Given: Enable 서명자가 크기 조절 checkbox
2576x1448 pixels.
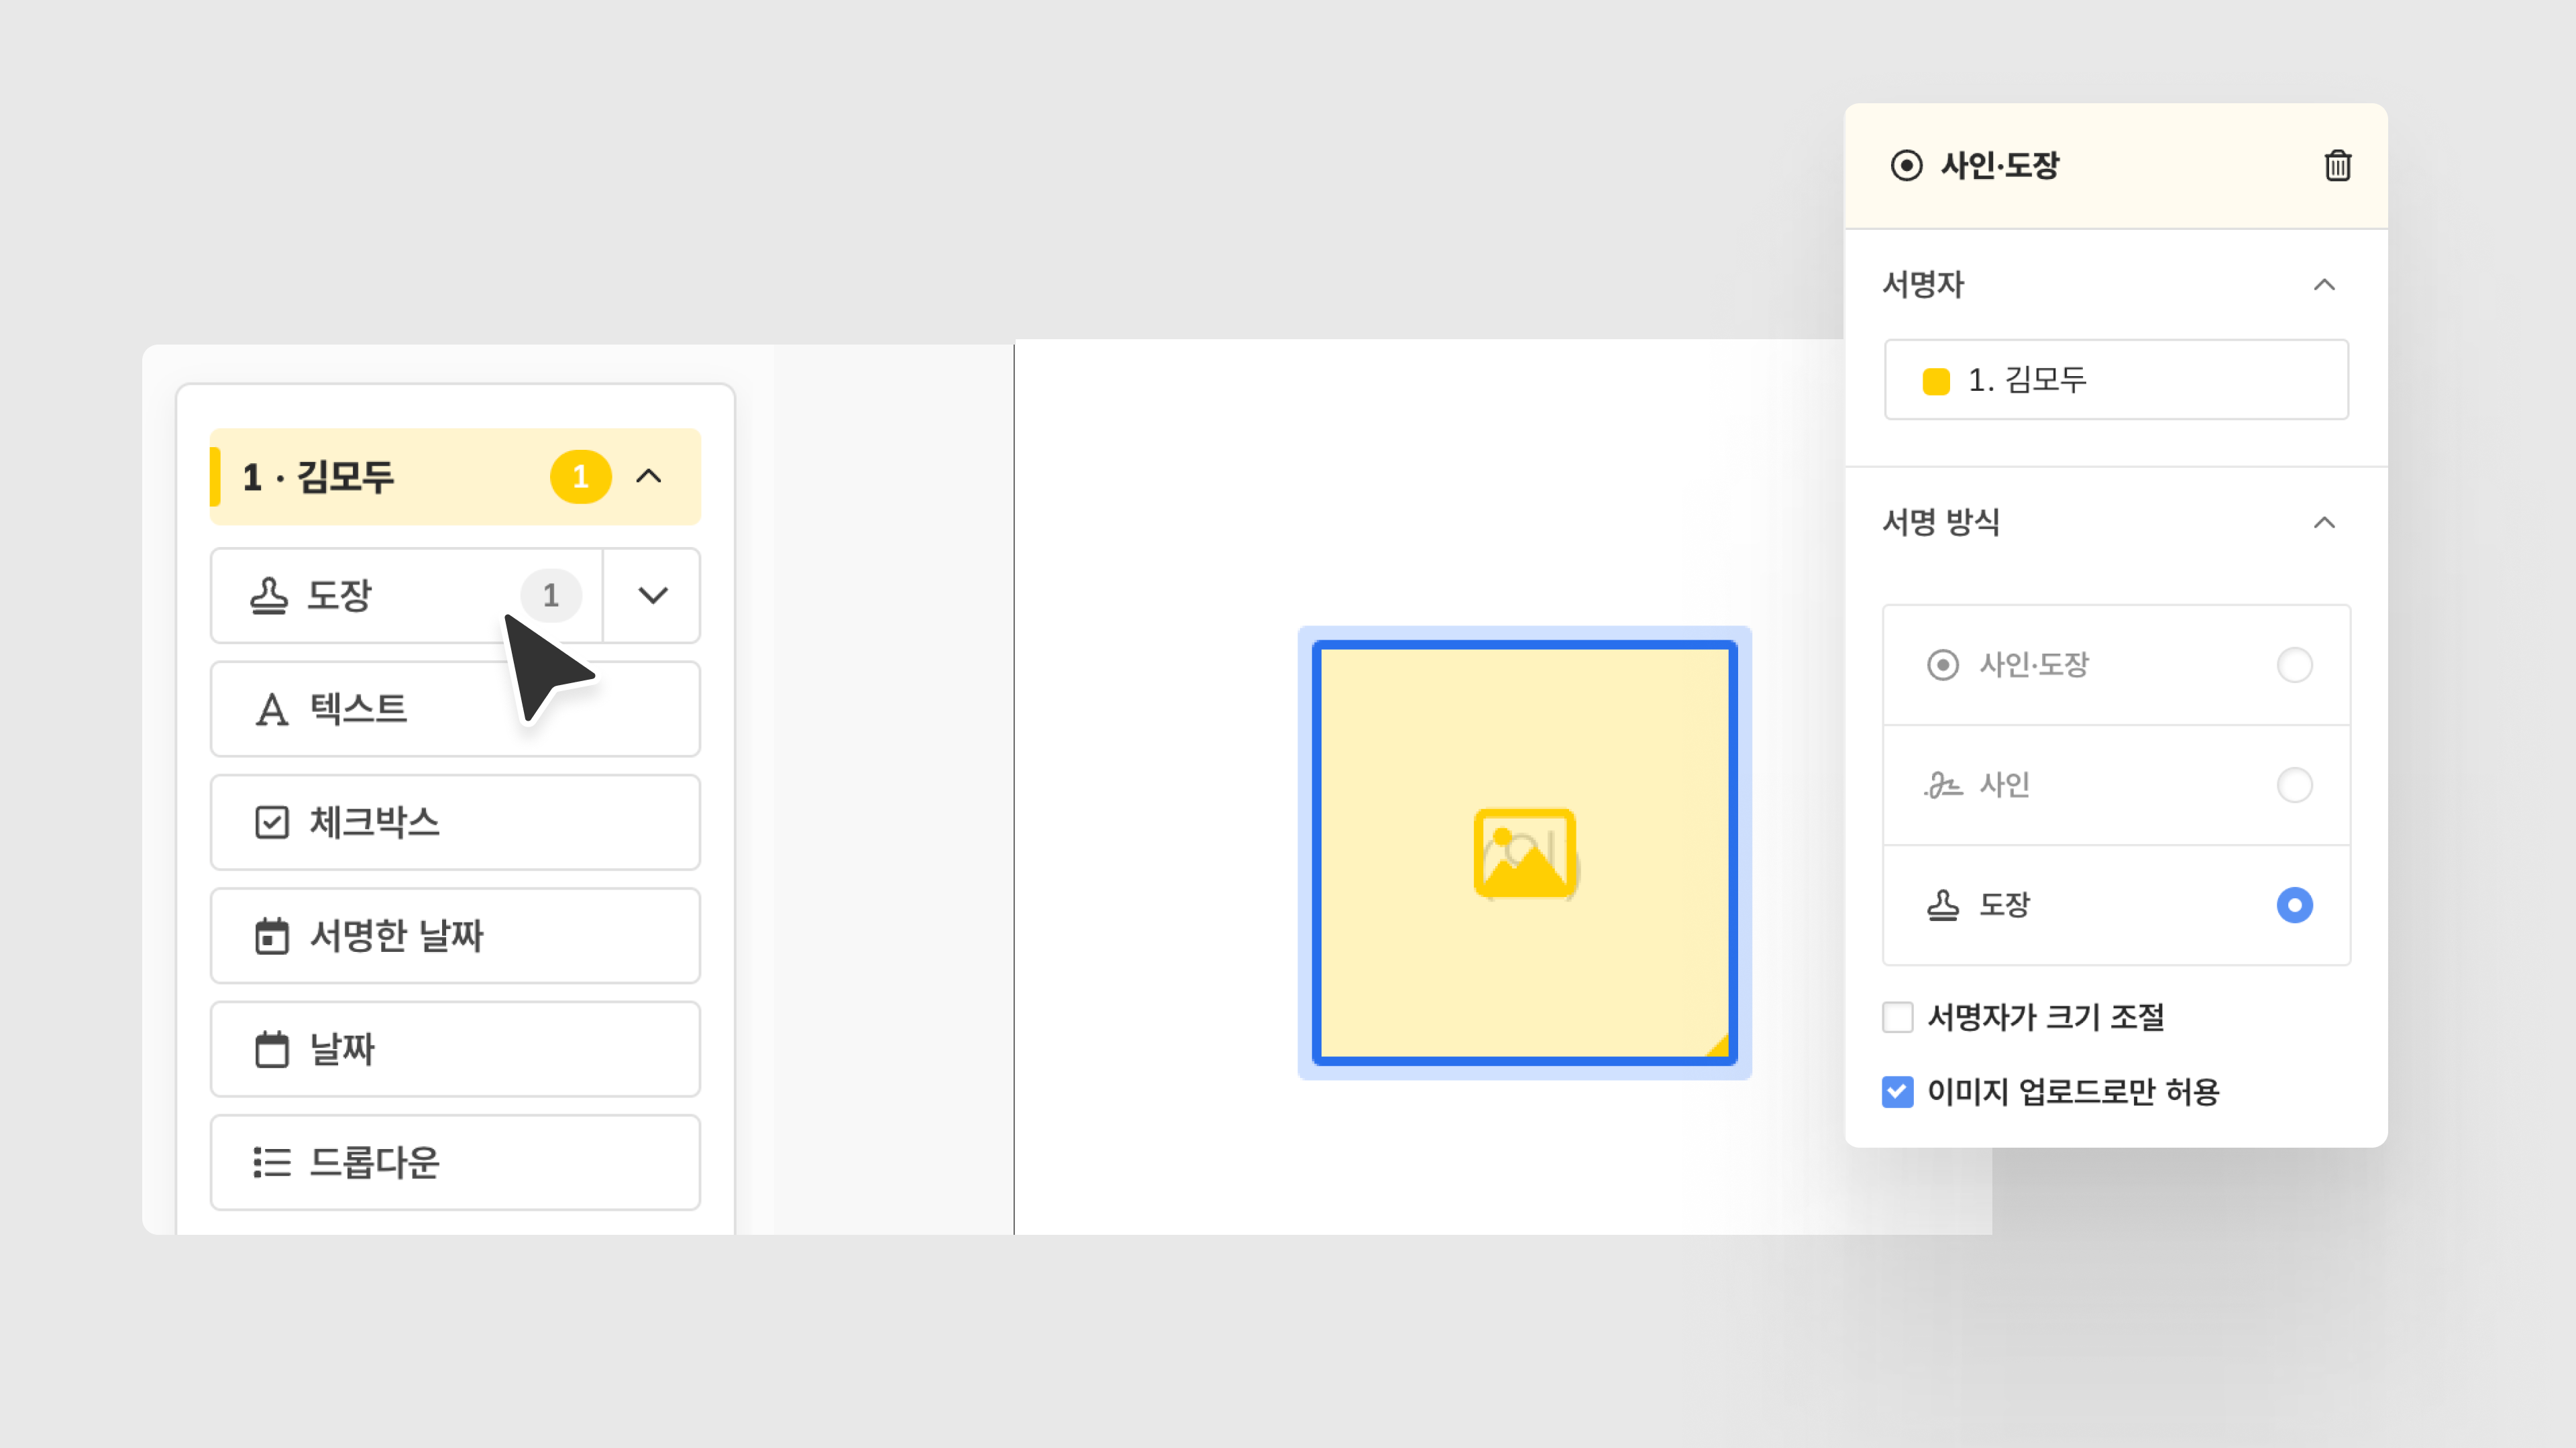Looking at the screenshot, I should [x=1897, y=1018].
